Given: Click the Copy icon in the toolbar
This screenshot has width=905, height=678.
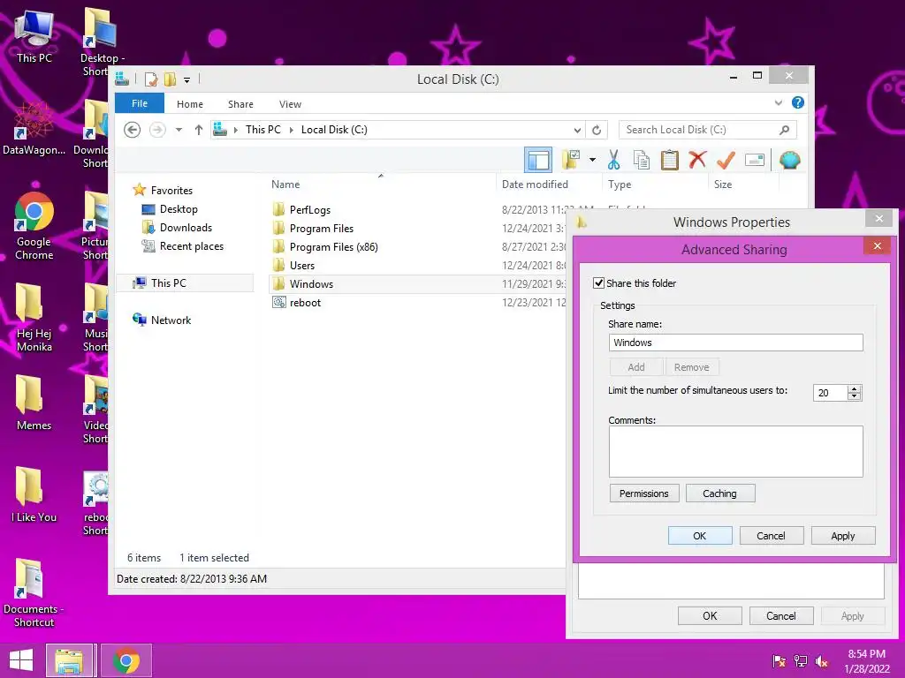Looking at the screenshot, I should pos(642,160).
